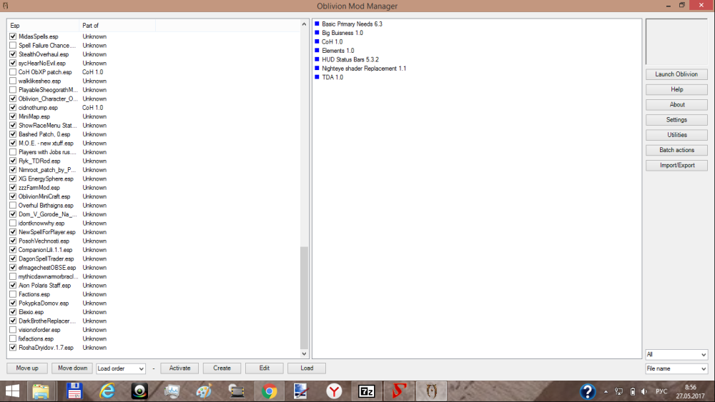Click Batch actions button
The height and width of the screenshot is (402, 715).
coord(676,150)
